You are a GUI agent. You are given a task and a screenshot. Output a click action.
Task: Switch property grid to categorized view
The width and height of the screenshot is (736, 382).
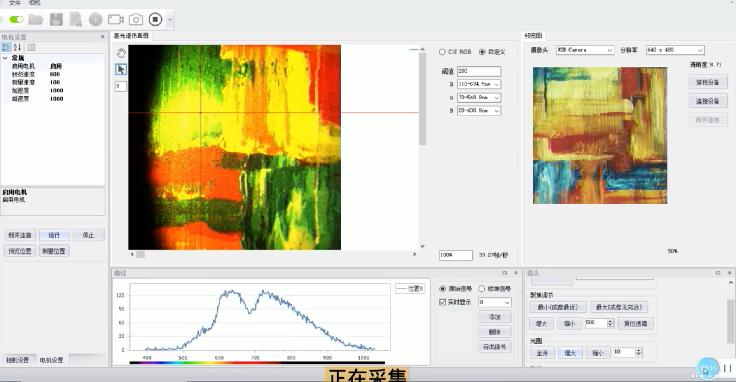click(x=6, y=47)
